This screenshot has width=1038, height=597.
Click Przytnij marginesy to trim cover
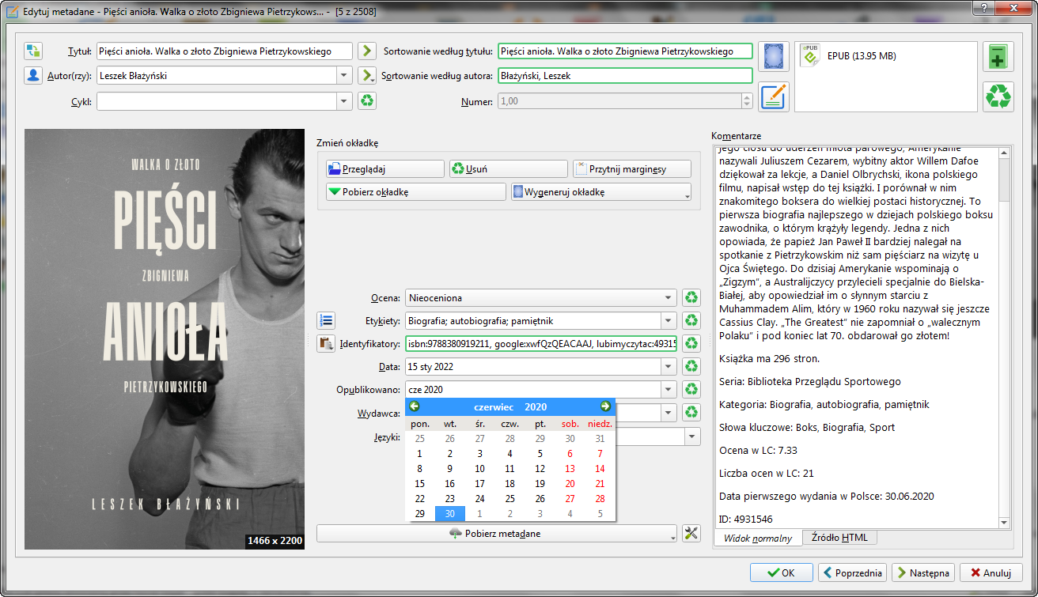click(632, 169)
